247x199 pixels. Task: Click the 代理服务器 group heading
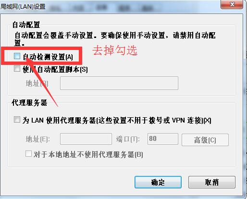(29, 102)
